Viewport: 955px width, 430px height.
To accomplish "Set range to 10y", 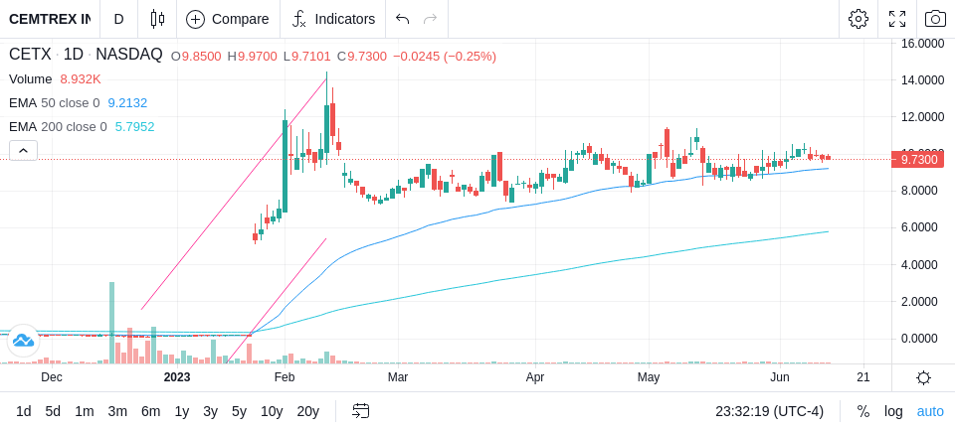I will (272, 412).
